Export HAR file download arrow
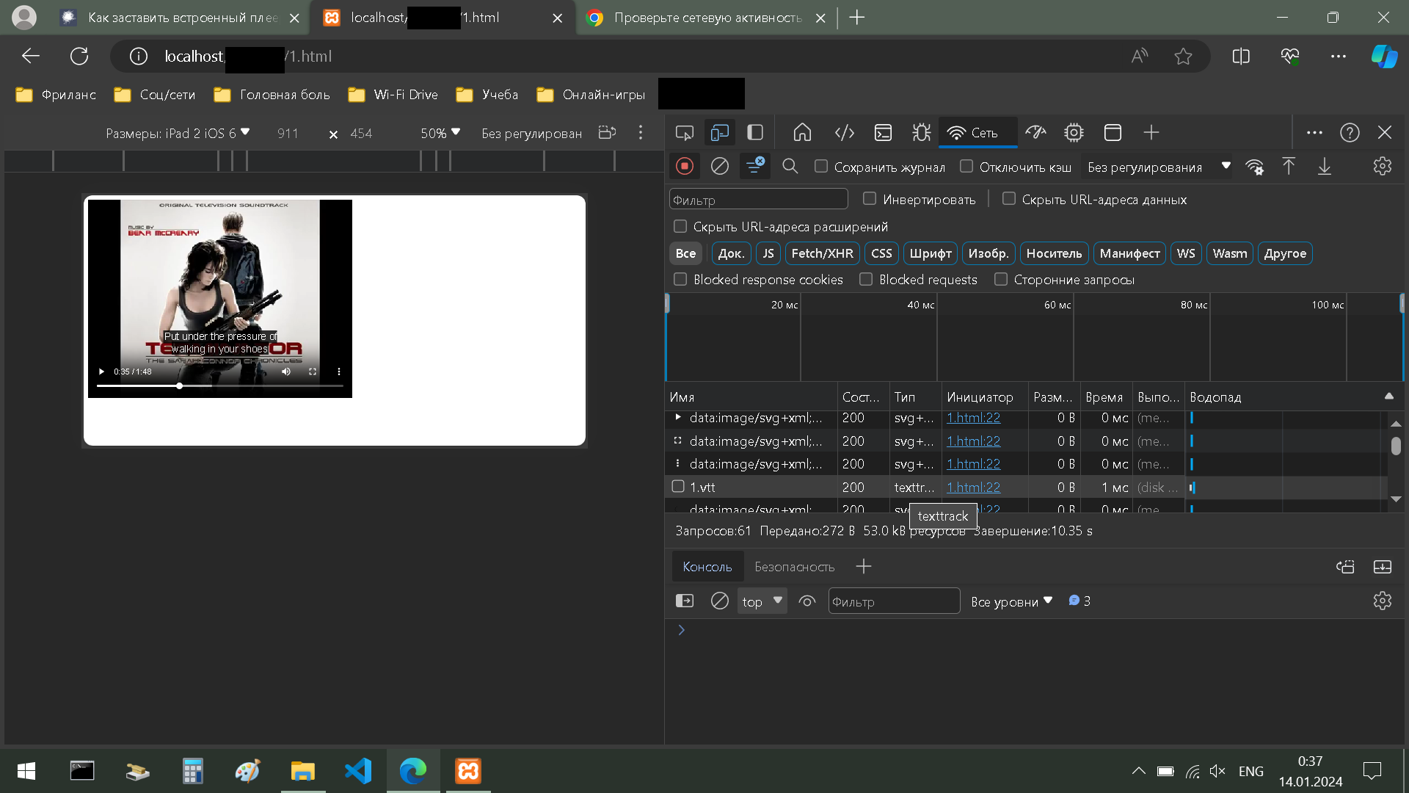Viewport: 1409px width, 793px height. point(1325,167)
